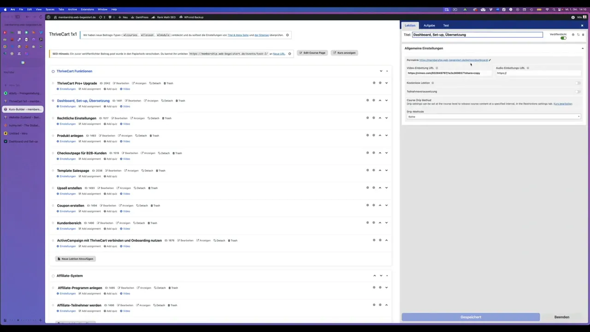Expand the Affiliate-System module chevron
Image resolution: width=590 pixels, height=332 pixels.
click(x=381, y=276)
